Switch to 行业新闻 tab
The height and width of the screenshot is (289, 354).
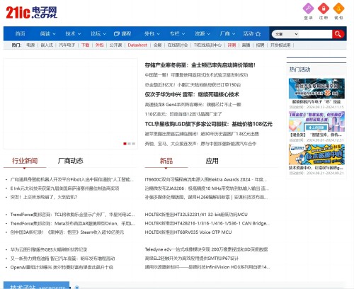click(25, 161)
